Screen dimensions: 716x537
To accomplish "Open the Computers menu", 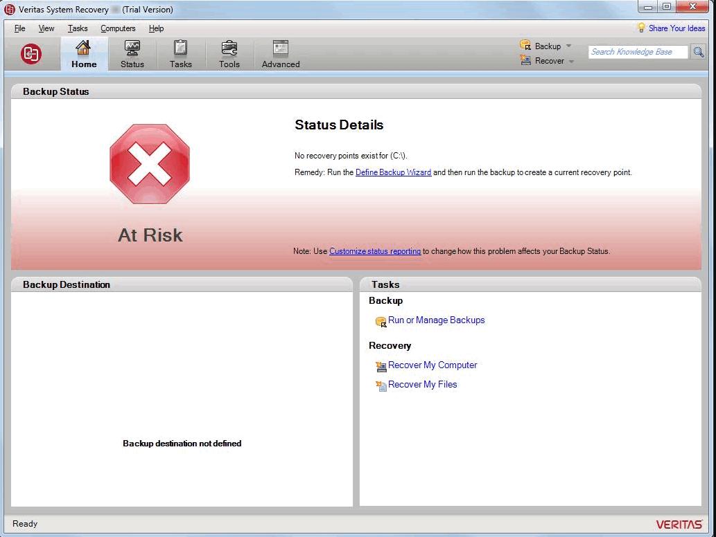I will [x=118, y=28].
